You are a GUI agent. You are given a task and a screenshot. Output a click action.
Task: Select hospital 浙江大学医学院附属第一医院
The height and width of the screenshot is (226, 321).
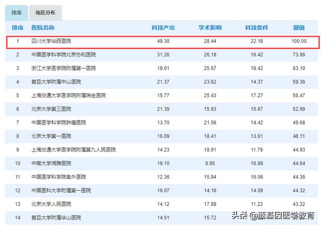click(64, 68)
